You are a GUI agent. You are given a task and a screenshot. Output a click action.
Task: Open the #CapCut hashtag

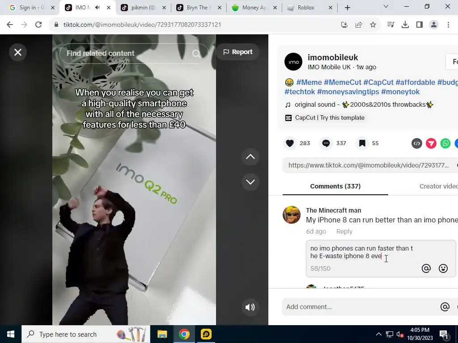(378, 82)
